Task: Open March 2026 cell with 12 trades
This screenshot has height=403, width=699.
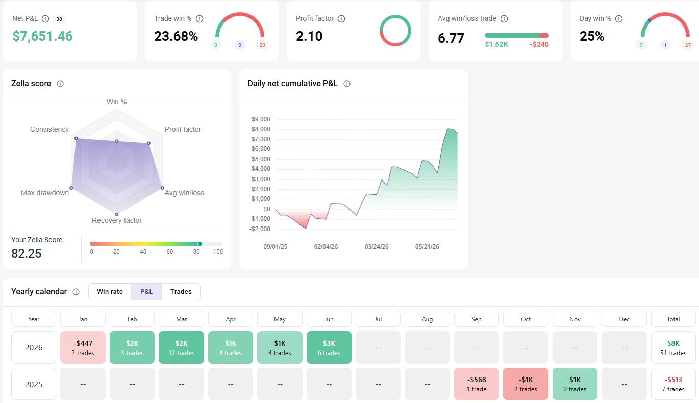Action: pyautogui.click(x=182, y=347)
